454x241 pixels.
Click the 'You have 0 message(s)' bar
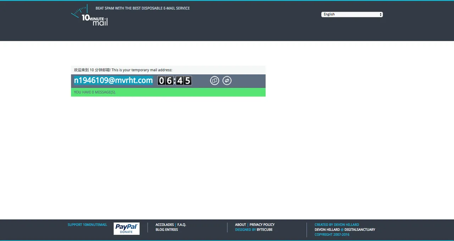[168, 92]
